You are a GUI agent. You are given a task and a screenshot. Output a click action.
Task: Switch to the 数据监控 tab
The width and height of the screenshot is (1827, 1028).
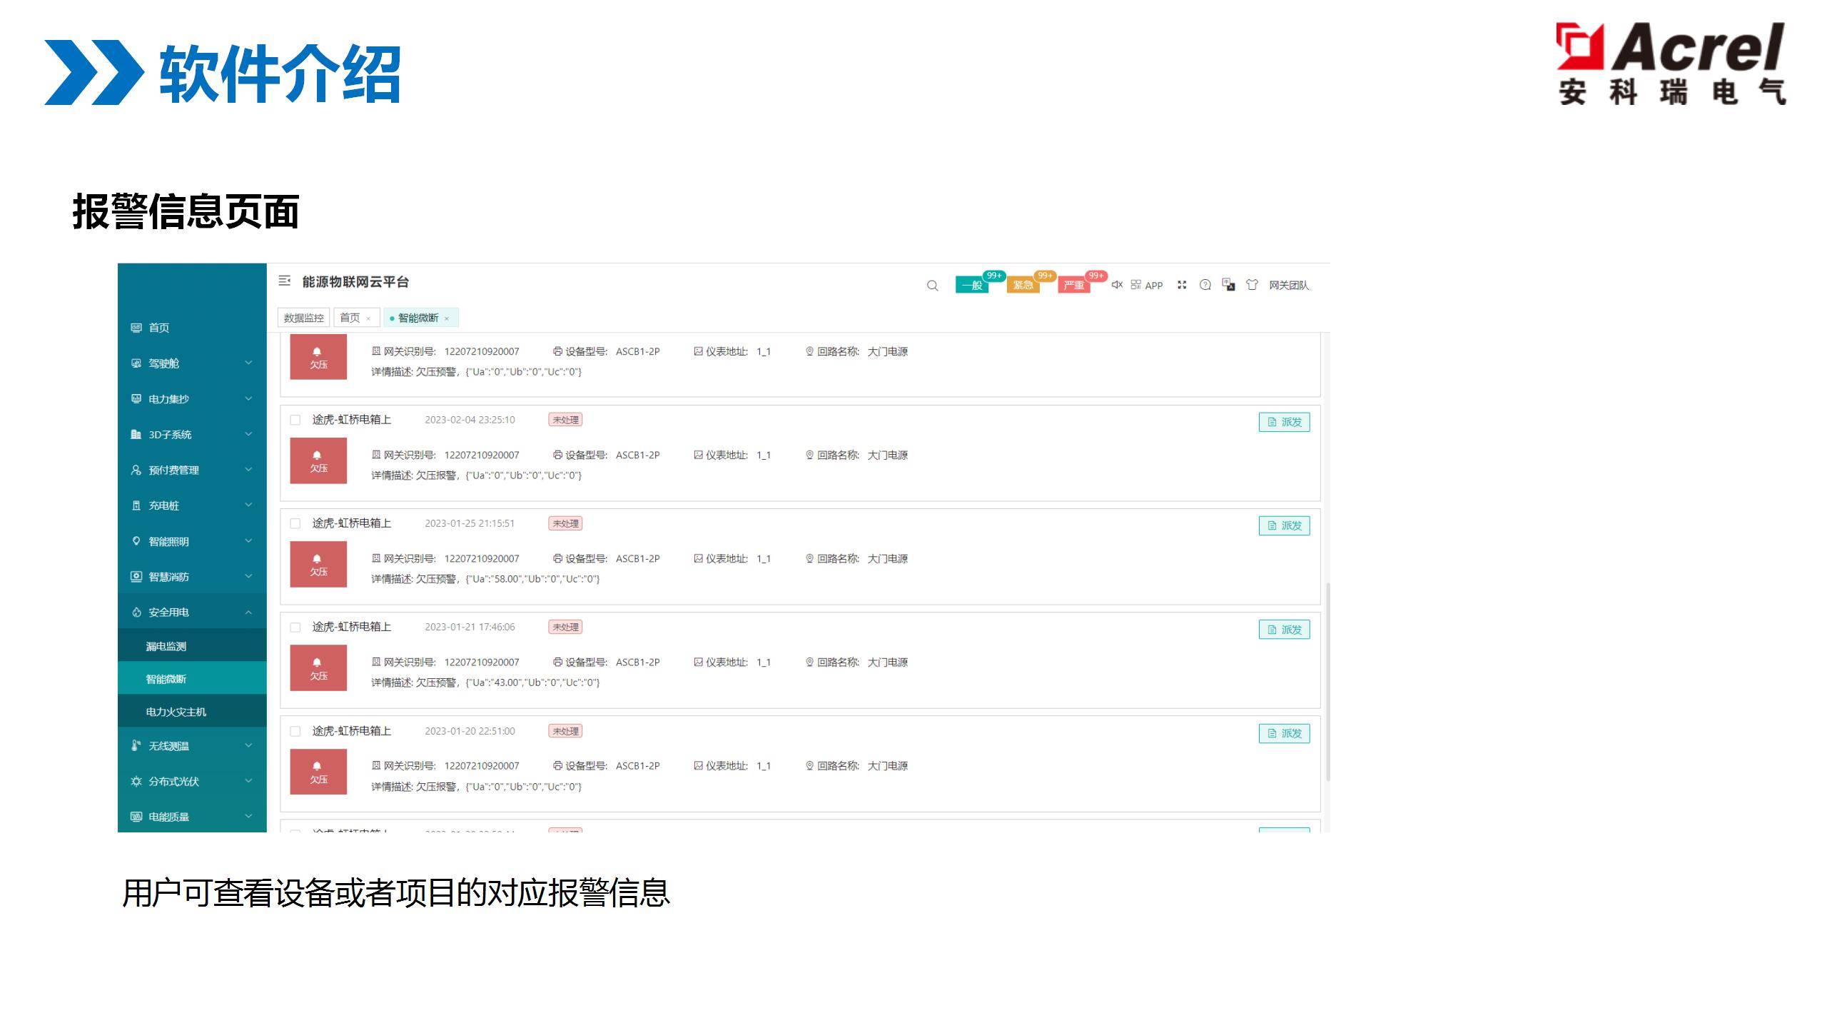click(303, 318)
